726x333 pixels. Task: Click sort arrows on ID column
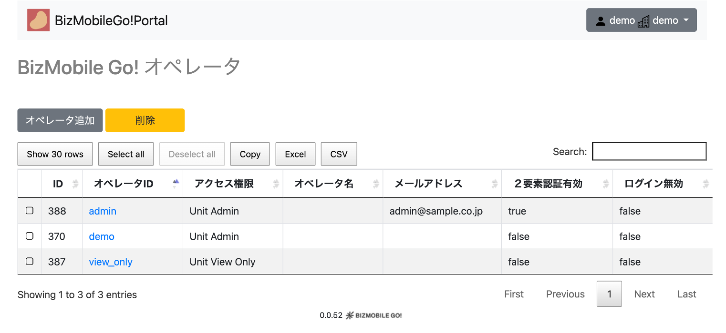tap(75, 184)
